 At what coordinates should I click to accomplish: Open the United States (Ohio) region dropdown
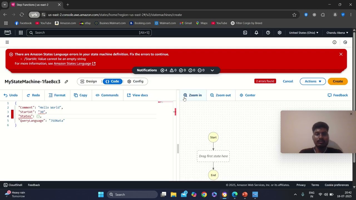click(304, 32)
